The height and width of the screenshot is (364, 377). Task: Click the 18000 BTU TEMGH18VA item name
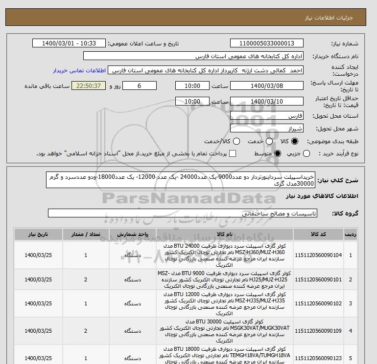[x=225, y=356]
